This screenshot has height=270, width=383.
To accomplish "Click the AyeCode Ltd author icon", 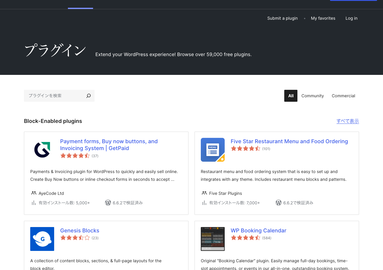I will coord(34,193).
